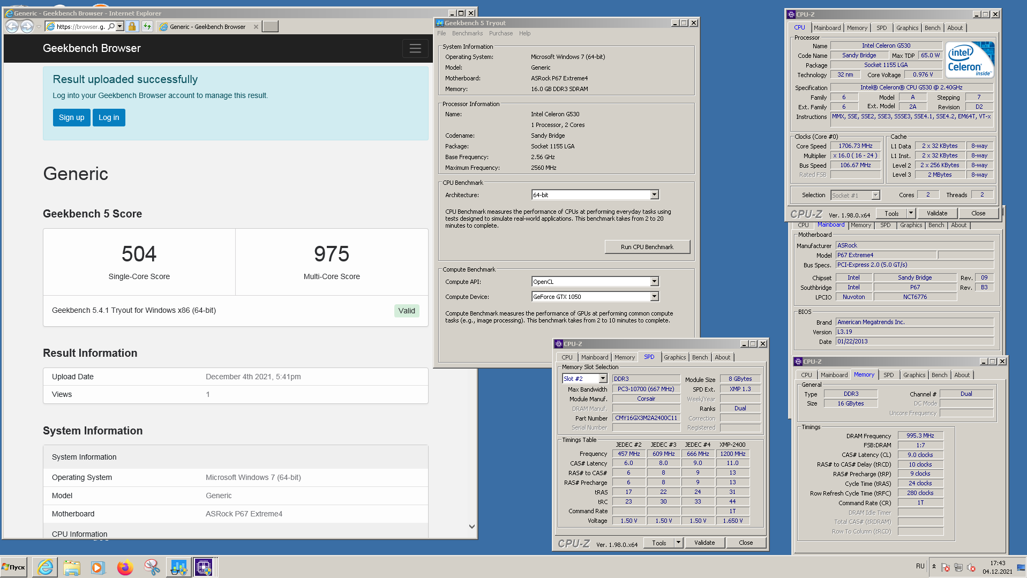The width and height of the screenshot is (1027, 578).
Task: Click the Part Number CMY16GX3M2A2400C11 field
Action: [x=646, y=418]
